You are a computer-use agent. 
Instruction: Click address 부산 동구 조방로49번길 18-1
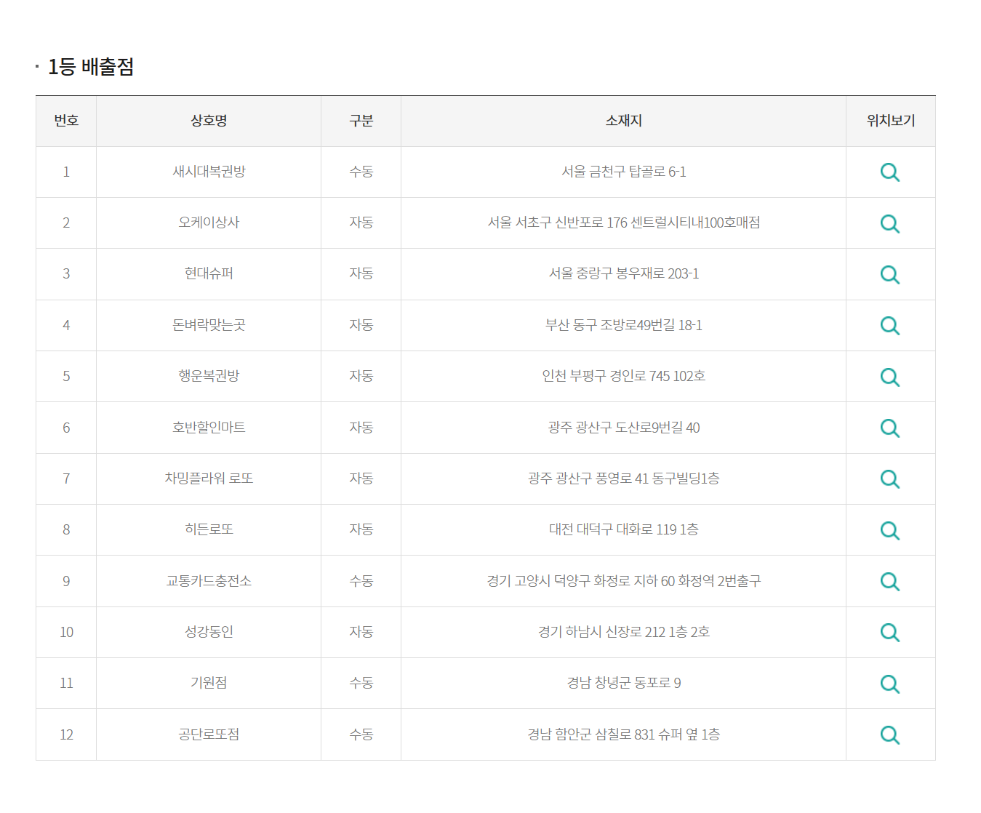tap(623, 325)
